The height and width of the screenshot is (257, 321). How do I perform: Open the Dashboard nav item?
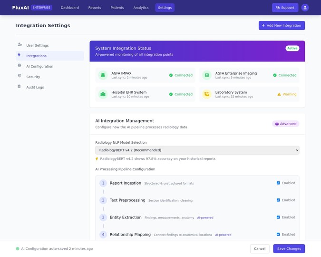pos(69,8)
